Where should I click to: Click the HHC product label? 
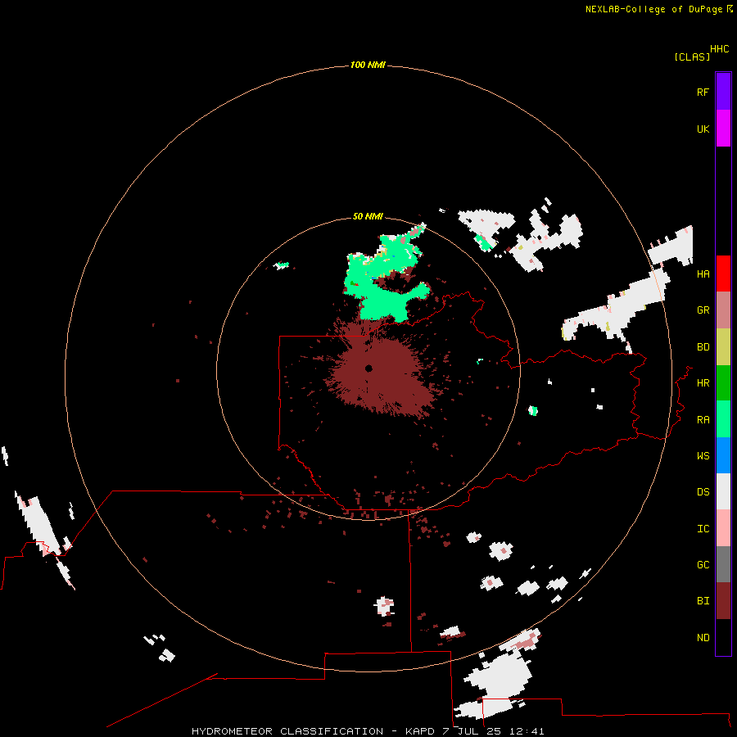pyautogui.click(x=720, y=49)
